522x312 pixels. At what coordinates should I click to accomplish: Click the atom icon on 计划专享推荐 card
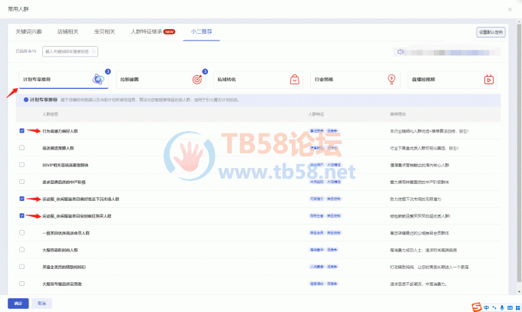tap(98, 79)
